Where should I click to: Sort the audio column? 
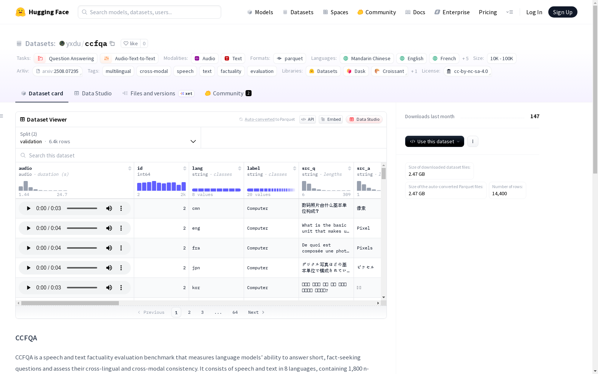coord(130,168)
